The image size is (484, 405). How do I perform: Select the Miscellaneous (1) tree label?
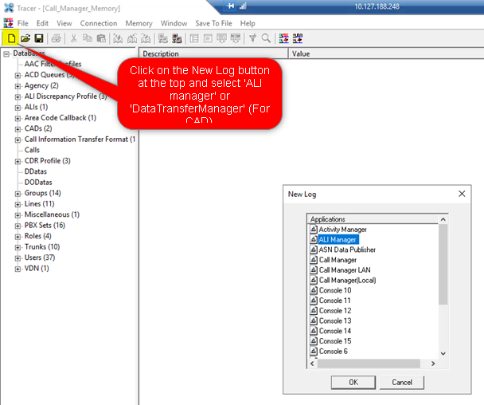[x=52, y=214]
